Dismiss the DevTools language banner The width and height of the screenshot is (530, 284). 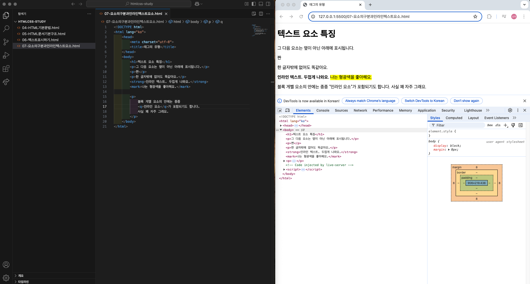[x=525, y=101]
